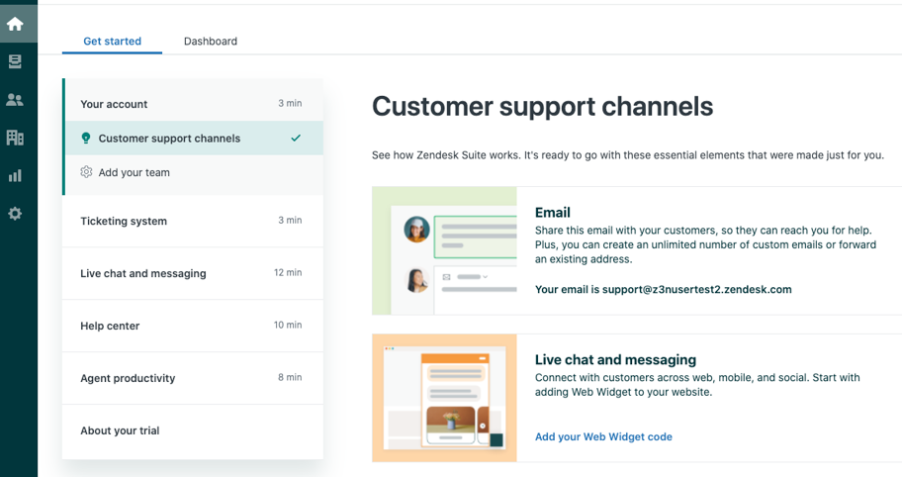Screen dimensions: 902x477
Task: Expand the Ticketing system section
Action: pyautogui.click(x=192, y=221)
